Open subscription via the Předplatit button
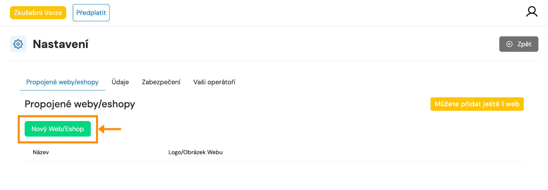Image resolution: width=548 pixels, height=190 pixels. click(x=91, y=13)
